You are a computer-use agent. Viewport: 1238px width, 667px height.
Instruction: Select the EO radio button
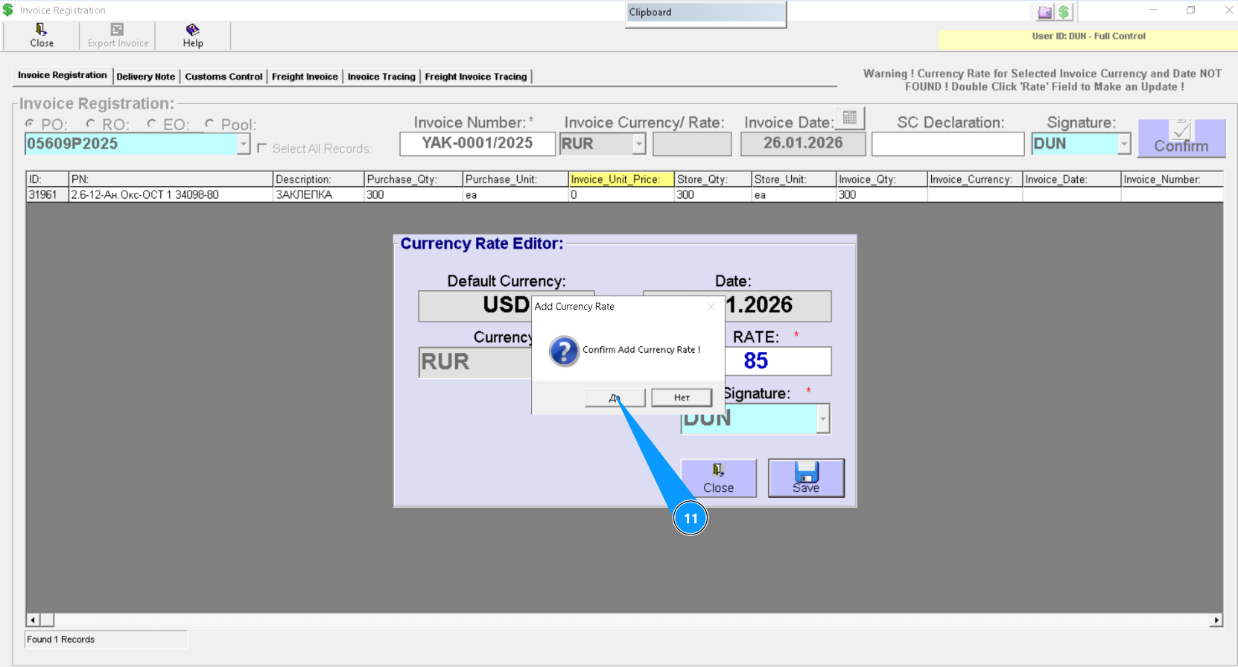coord(151,124)
